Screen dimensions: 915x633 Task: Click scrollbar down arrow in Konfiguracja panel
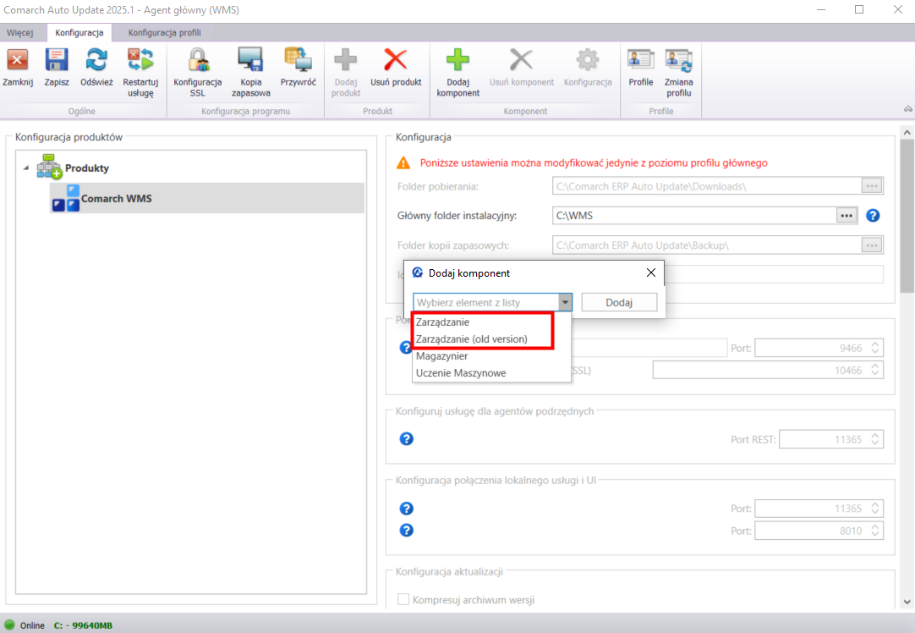click(x=907, y=602)
